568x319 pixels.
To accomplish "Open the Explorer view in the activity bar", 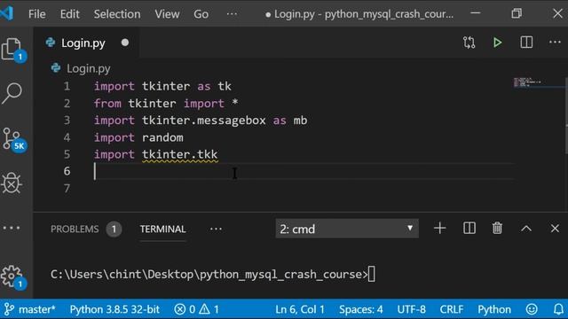I will tap(12, 50).
